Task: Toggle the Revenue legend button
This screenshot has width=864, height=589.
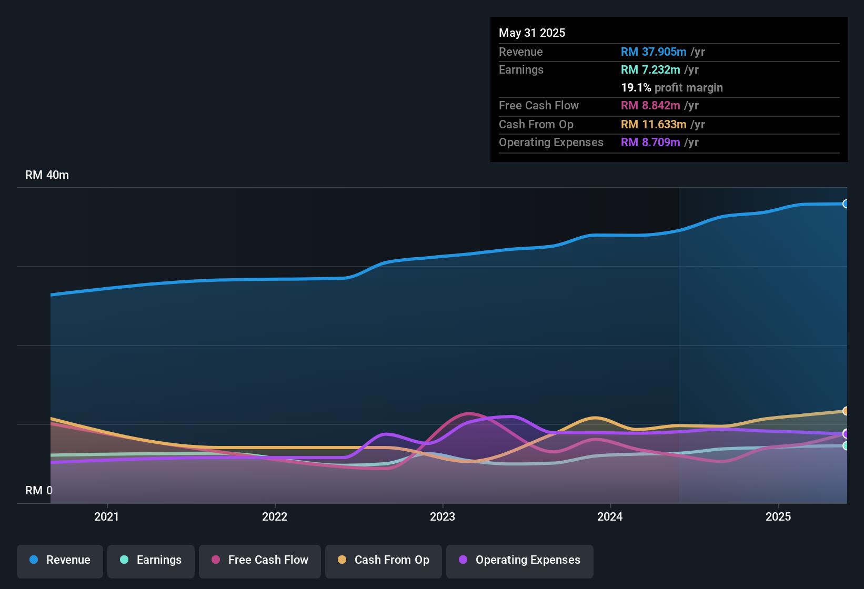Action: point(60,561)
